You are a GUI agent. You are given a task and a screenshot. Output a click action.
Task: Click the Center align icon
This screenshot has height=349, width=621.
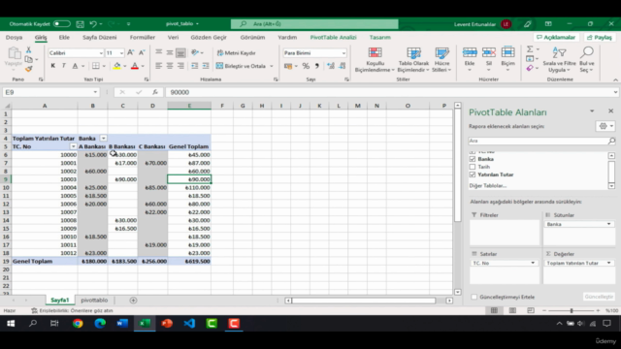tap(170, 66)
